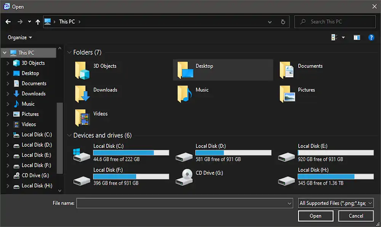Click the Cancel button
381x227 pixels.
tap(356, 216)
